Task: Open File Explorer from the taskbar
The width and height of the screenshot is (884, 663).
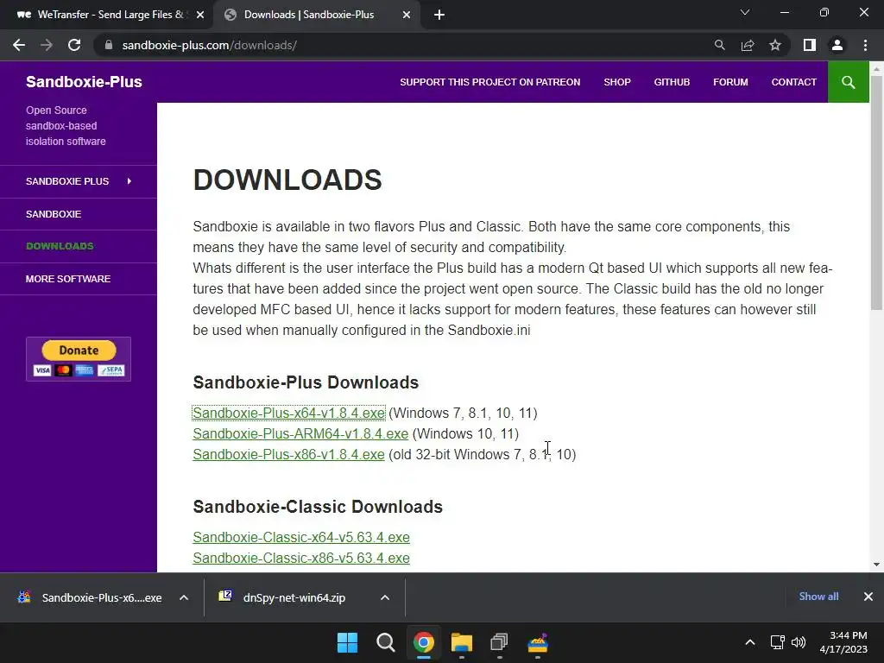Action: (x=461, y=642)
